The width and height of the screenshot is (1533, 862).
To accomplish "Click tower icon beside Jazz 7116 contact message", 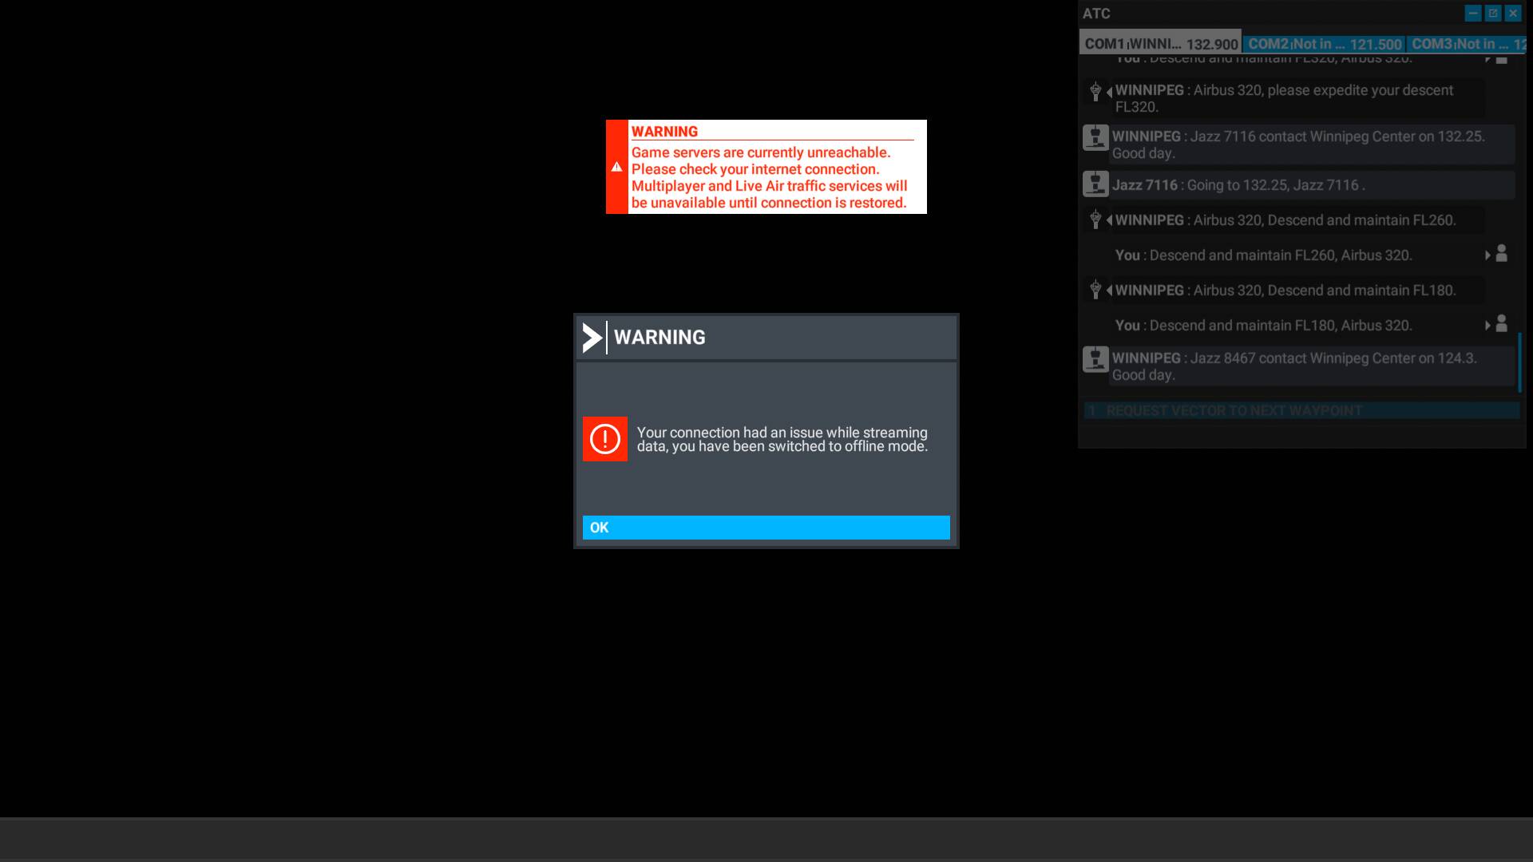I will (x=1095, y=137).
